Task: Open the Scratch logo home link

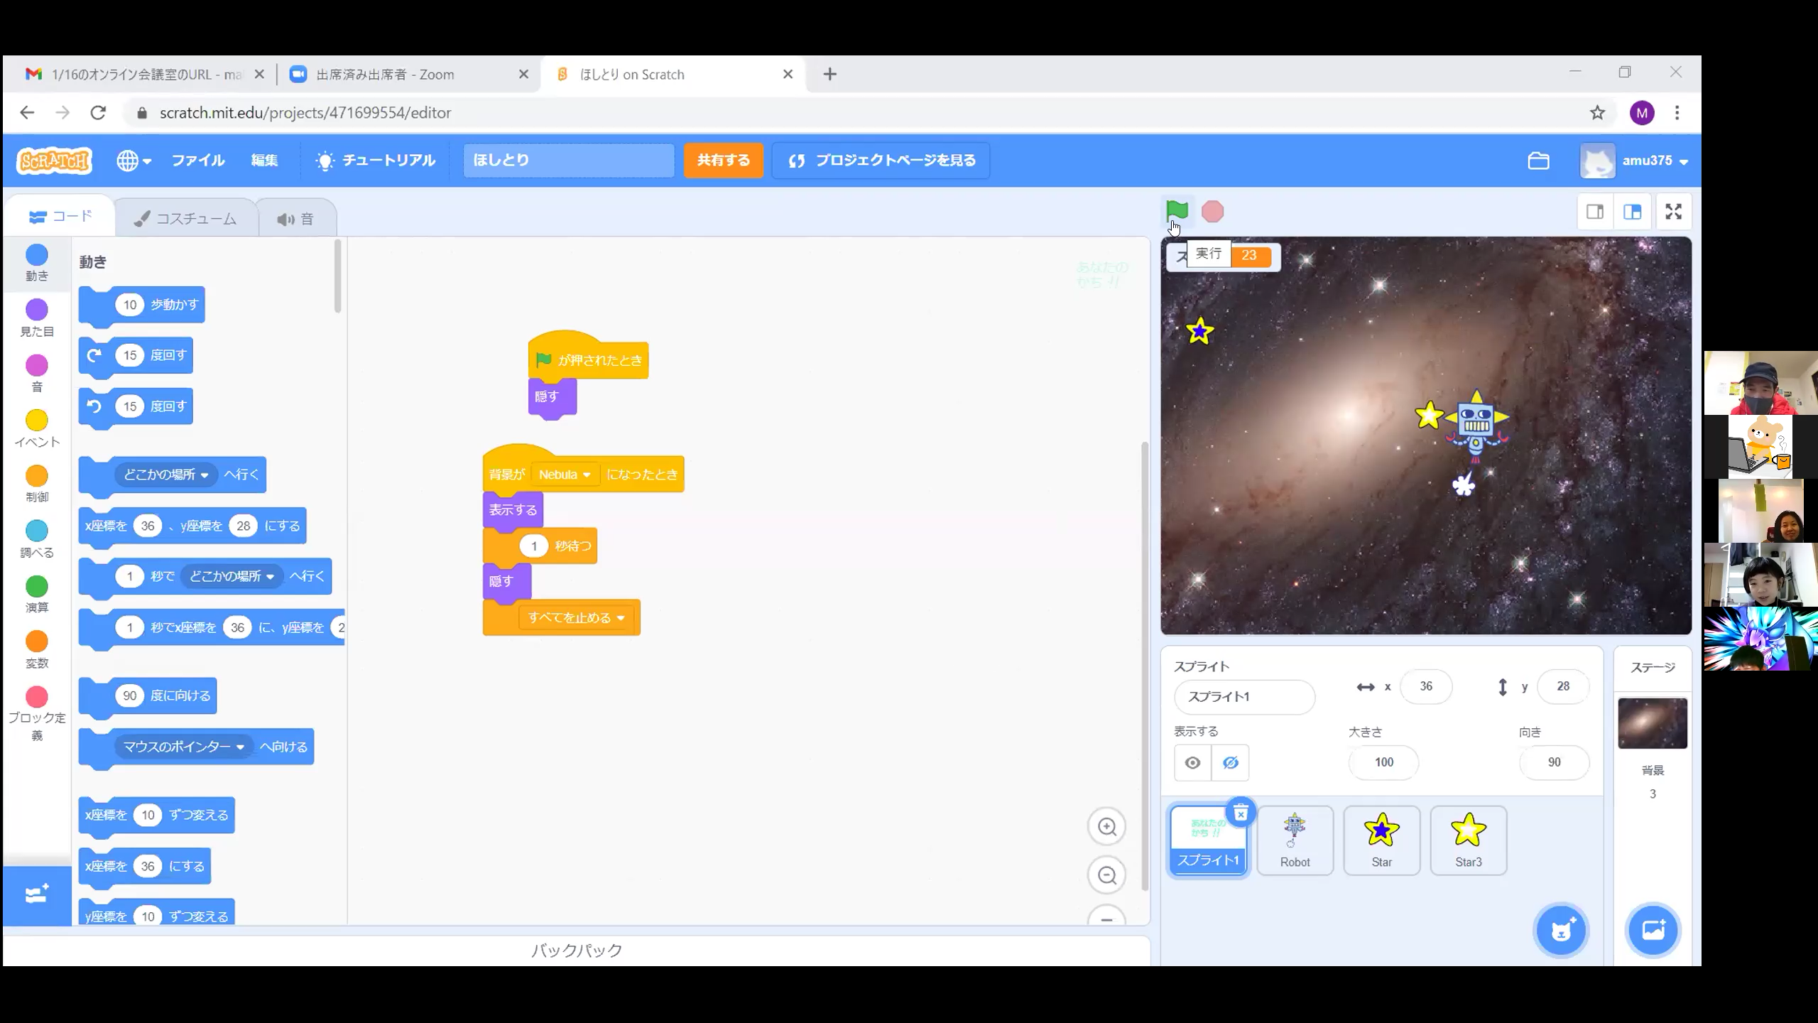Action: point(55,161)
